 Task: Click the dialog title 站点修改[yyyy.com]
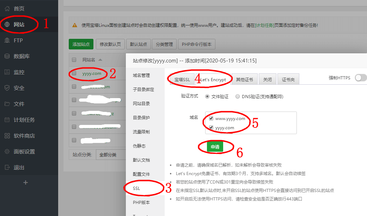point(155,61)
